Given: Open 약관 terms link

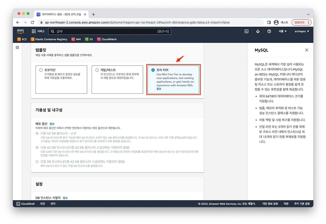Looking at the screenshot, I should [x=286, y=204].
